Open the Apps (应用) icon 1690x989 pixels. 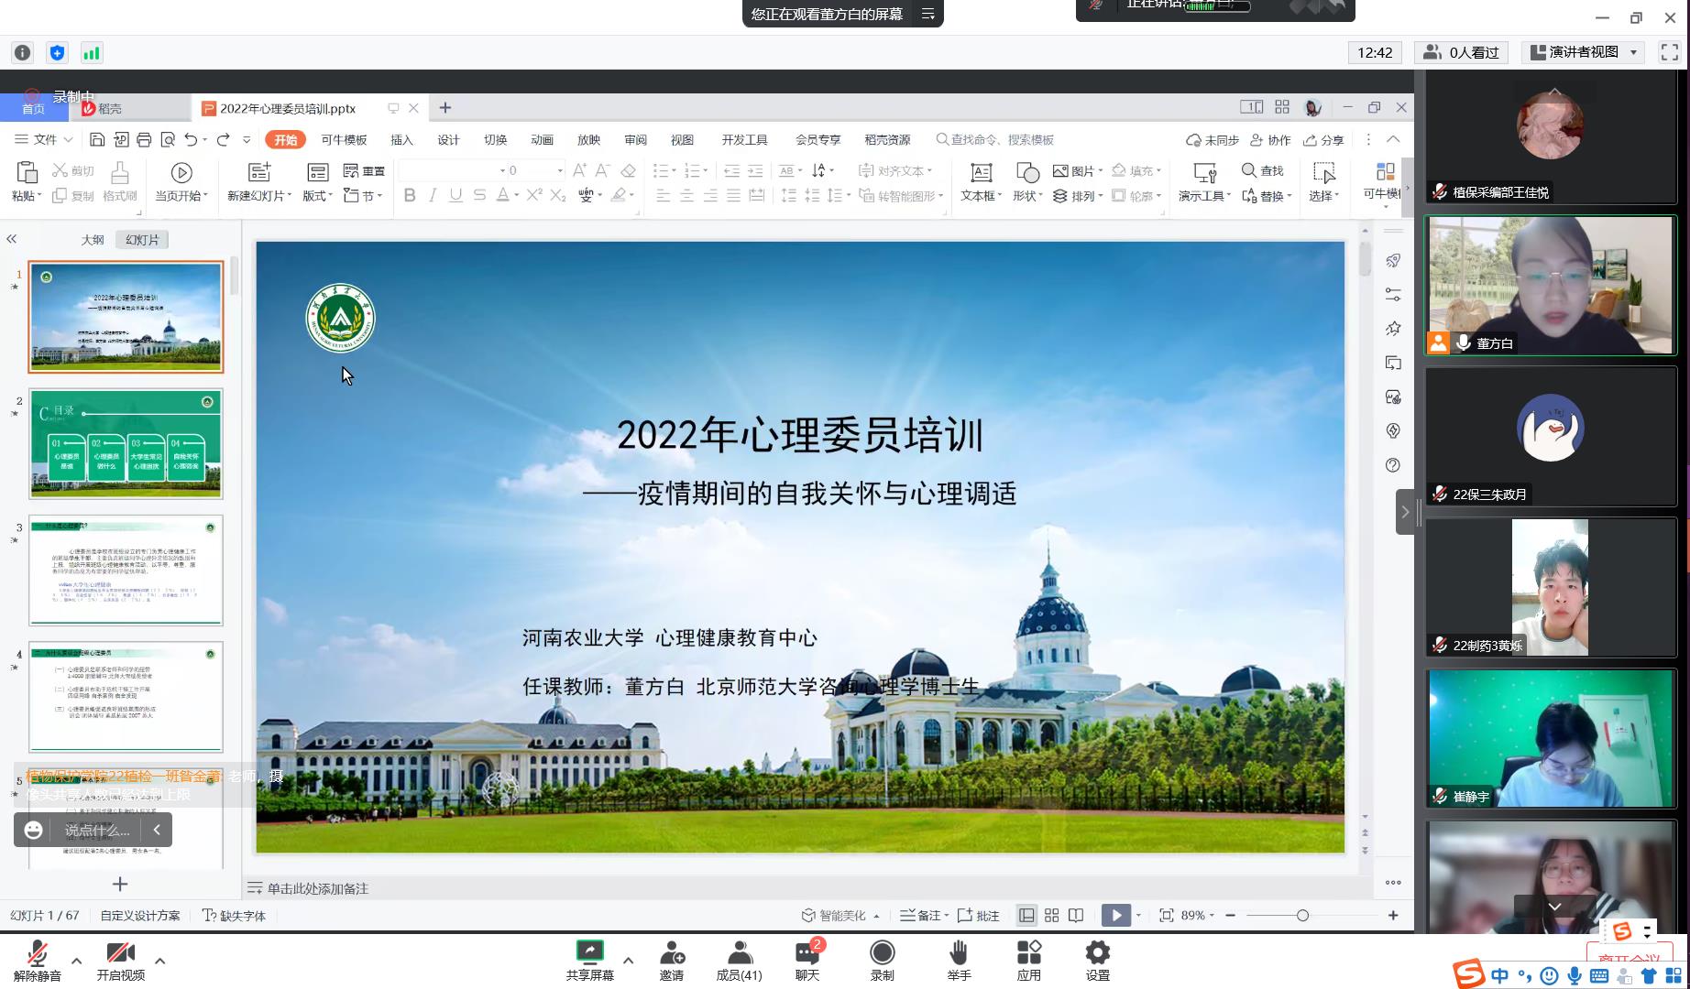click(1028, 952)
